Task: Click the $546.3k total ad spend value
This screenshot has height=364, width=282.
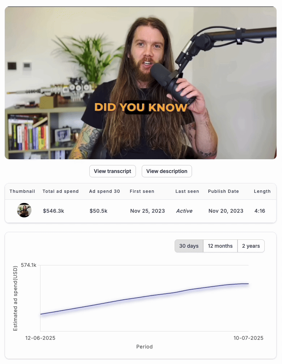Action: pos(54,211)
